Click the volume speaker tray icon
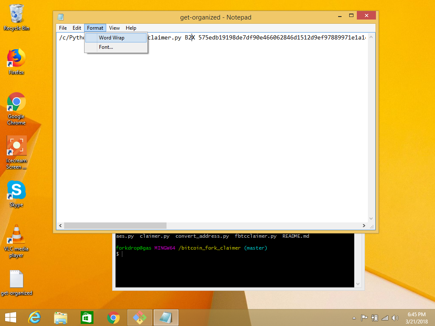The image size is (435, 326). point(395,318)
